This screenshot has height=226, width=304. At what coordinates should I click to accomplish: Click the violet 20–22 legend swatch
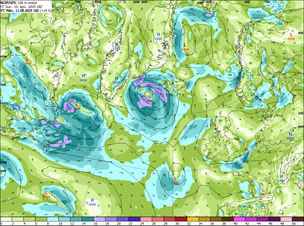(x=123, y=219)
